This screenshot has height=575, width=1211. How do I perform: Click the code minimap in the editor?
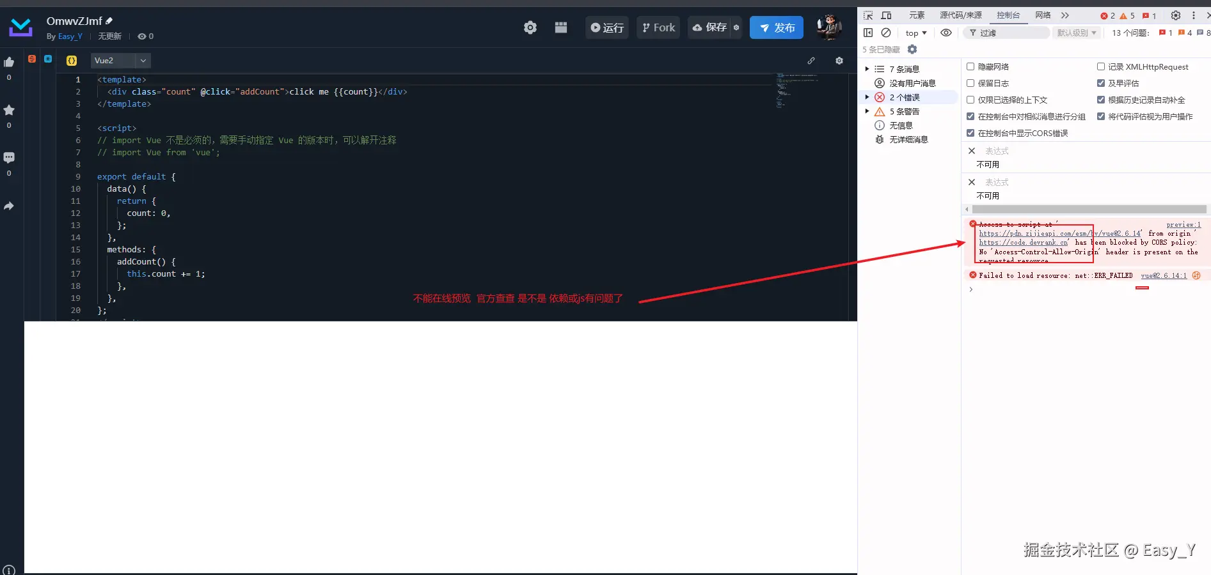796,91
